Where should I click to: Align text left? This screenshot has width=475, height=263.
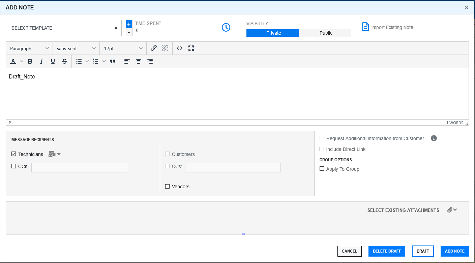[127, 61]
